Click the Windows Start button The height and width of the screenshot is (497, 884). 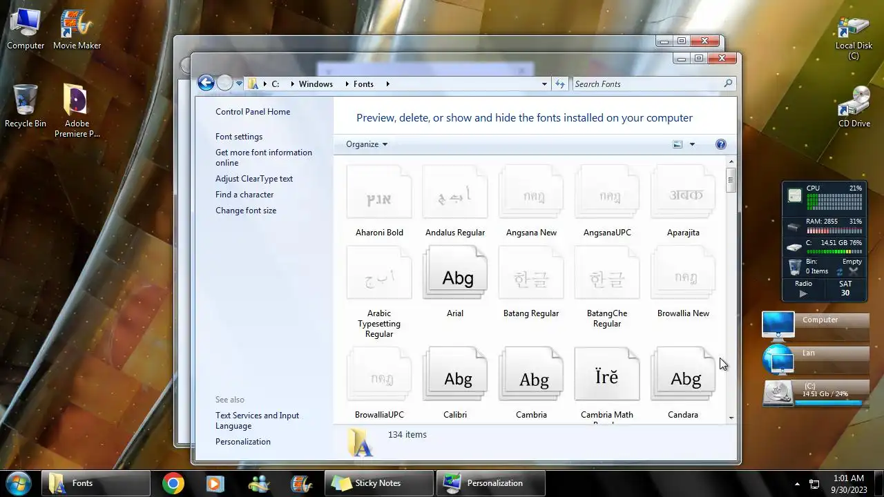pyautogui.click(x=19, y=483)
